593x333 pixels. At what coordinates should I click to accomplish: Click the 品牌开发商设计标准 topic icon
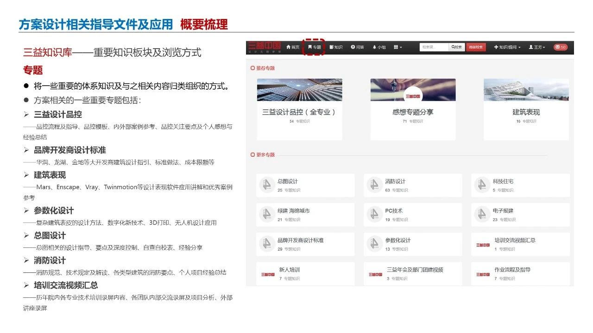[267, 244]
